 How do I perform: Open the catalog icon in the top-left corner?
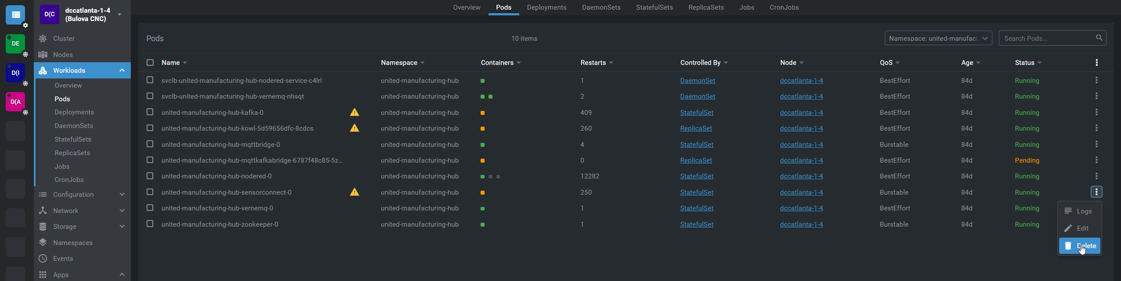coord(15,15)
